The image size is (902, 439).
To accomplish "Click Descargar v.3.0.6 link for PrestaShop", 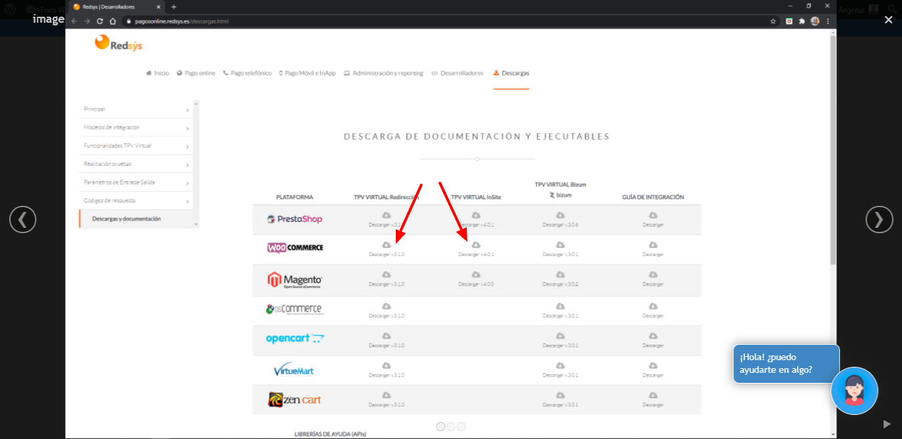I will 560,225.
